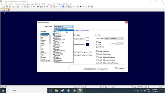
Task: Click the Copy toolbar icon
Action: pos(25,6)
